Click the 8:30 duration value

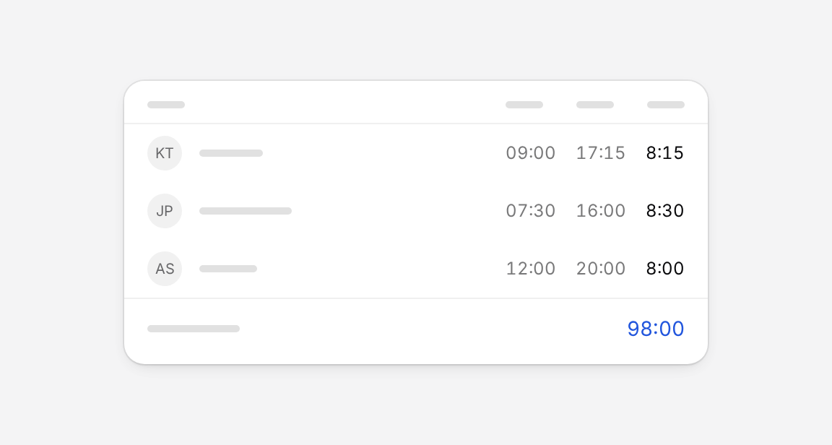click(x=665, y=211)
